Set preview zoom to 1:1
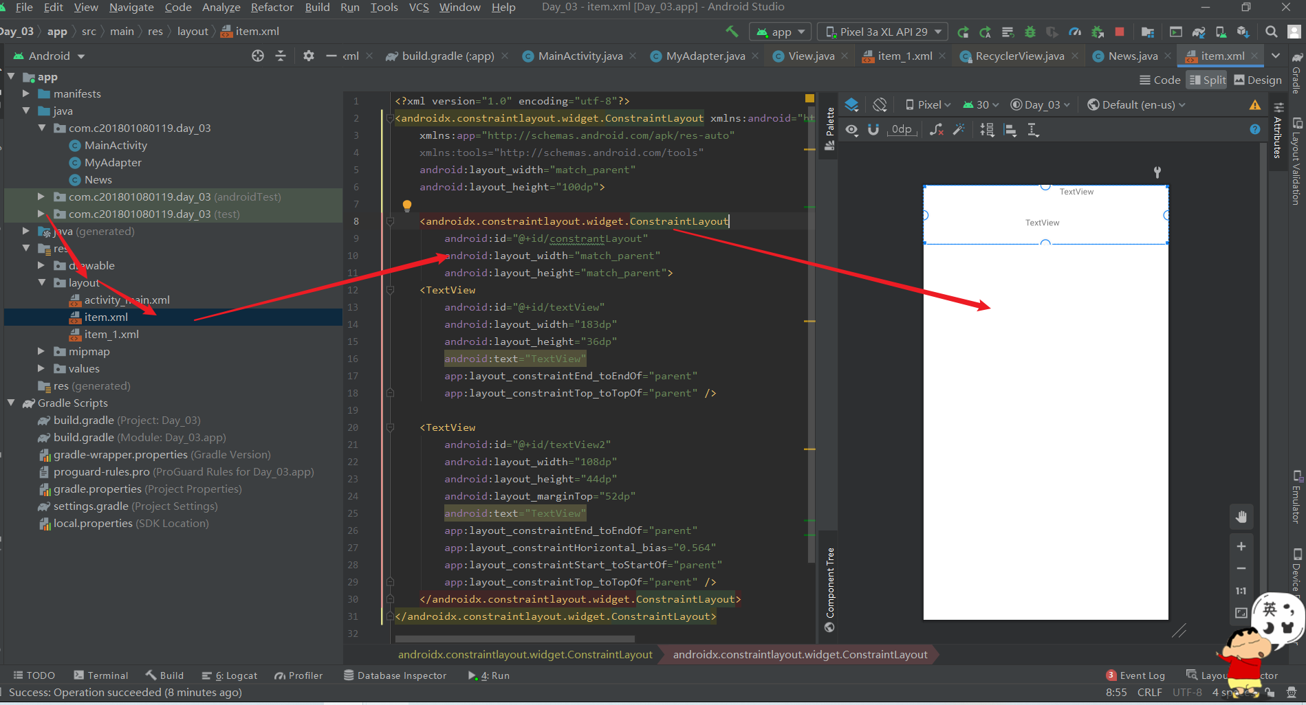The width and height of the screenshot is (1306, 705). 1241,591
